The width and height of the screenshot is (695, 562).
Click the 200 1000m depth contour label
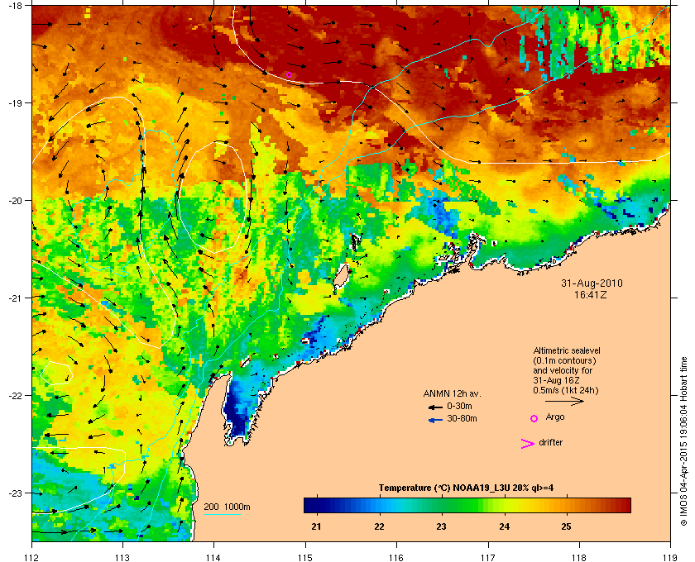click(x=227, y=507)
